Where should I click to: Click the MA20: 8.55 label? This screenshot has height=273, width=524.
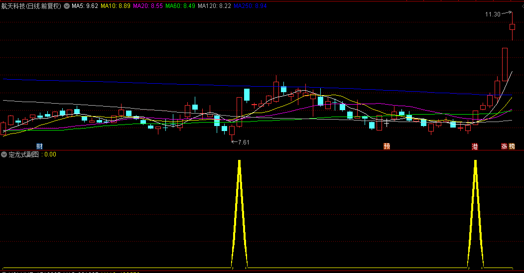[148, 6]
